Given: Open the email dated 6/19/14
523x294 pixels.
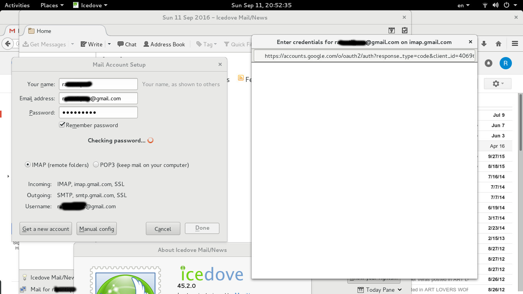Looking at the screenshot, I should tap(496, 208).
